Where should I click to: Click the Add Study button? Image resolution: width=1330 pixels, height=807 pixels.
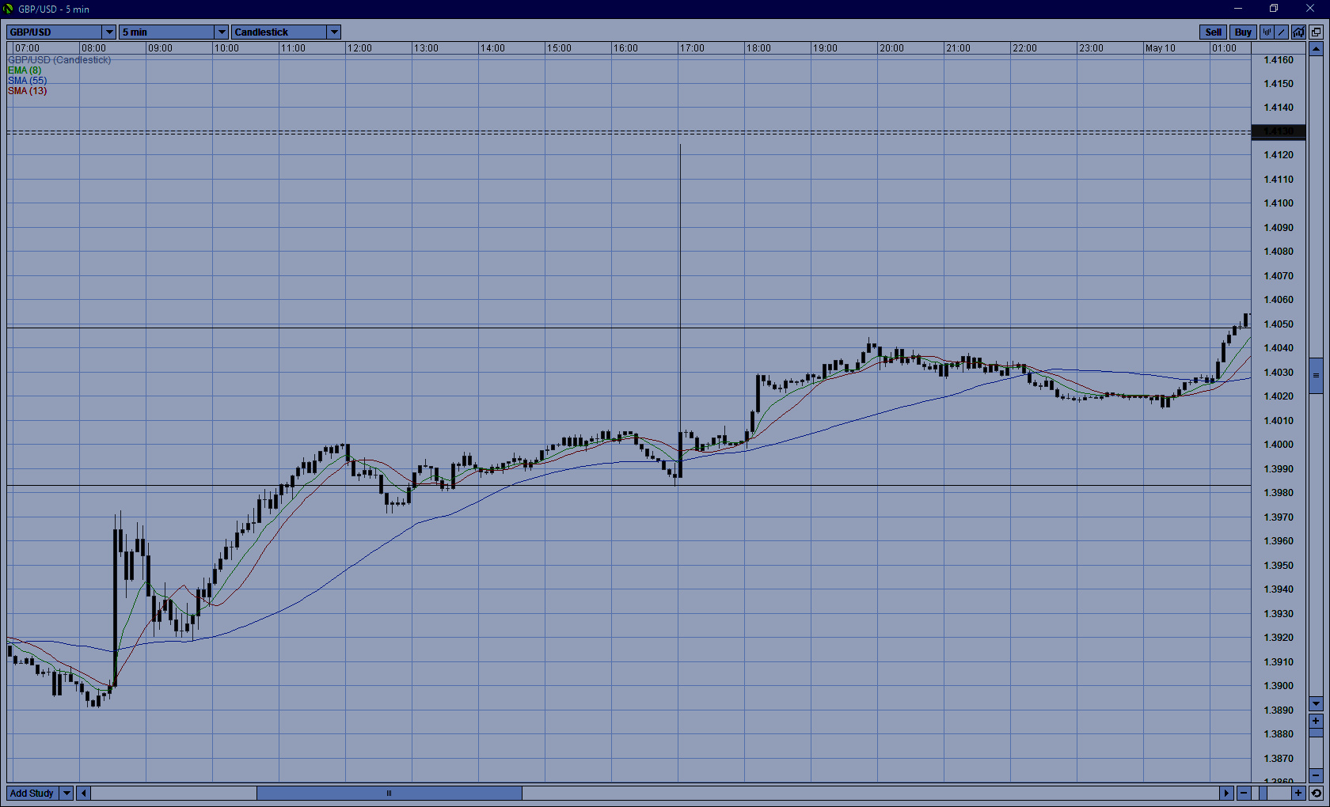coord(32,793)
